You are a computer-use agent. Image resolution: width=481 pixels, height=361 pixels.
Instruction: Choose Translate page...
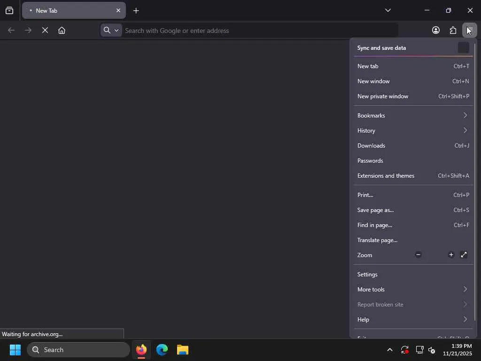(x=413, y=240)
